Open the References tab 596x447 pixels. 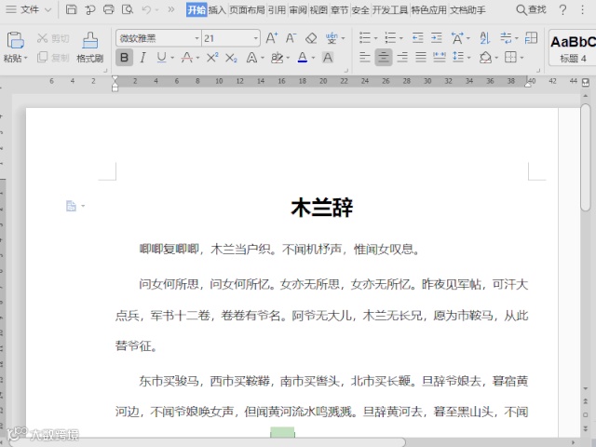point(277,10)
